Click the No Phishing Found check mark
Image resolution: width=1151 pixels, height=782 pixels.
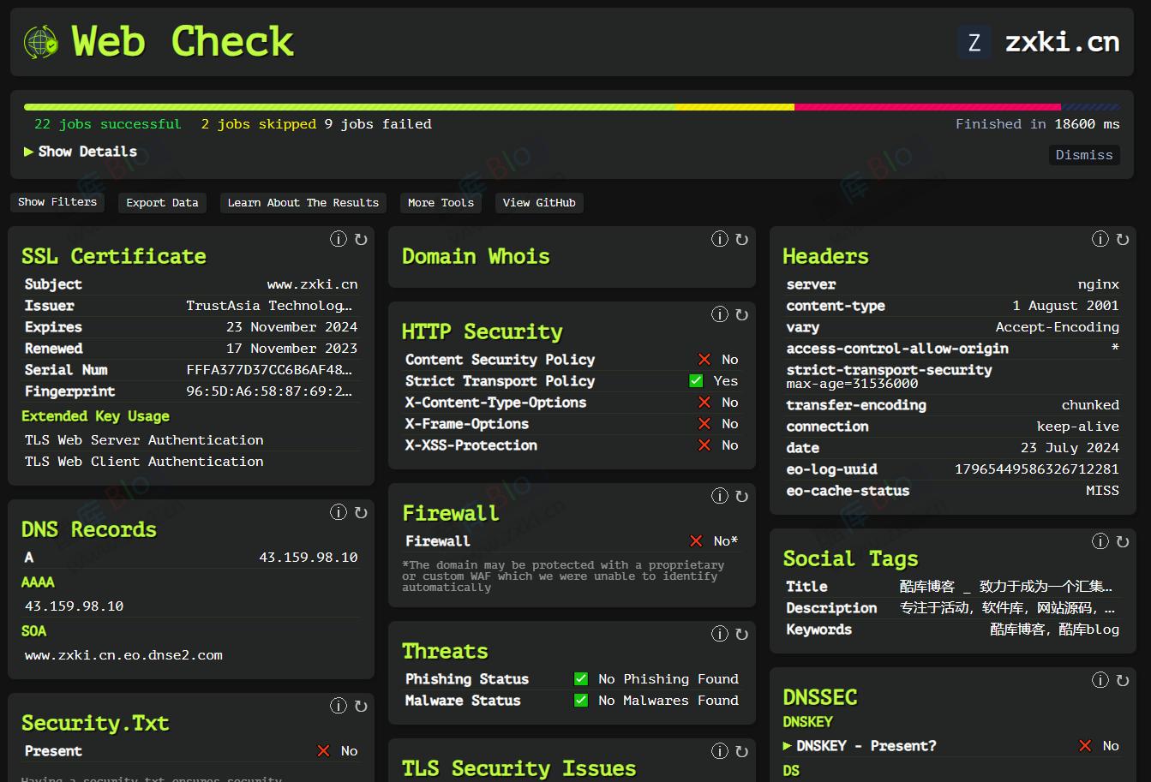(x=581, y=678)
